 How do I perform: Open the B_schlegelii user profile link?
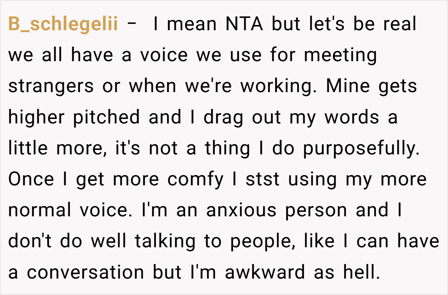(x=63, y=25)
